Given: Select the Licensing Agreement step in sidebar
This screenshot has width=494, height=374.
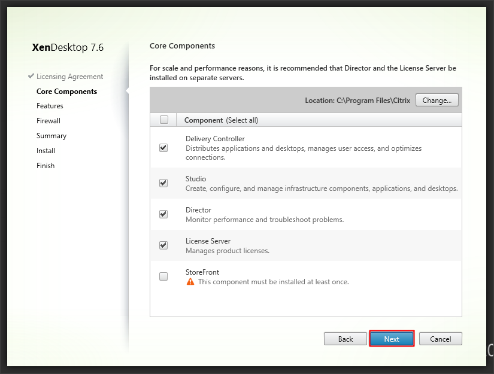Looking at the screenshot, I should (69, 77).
